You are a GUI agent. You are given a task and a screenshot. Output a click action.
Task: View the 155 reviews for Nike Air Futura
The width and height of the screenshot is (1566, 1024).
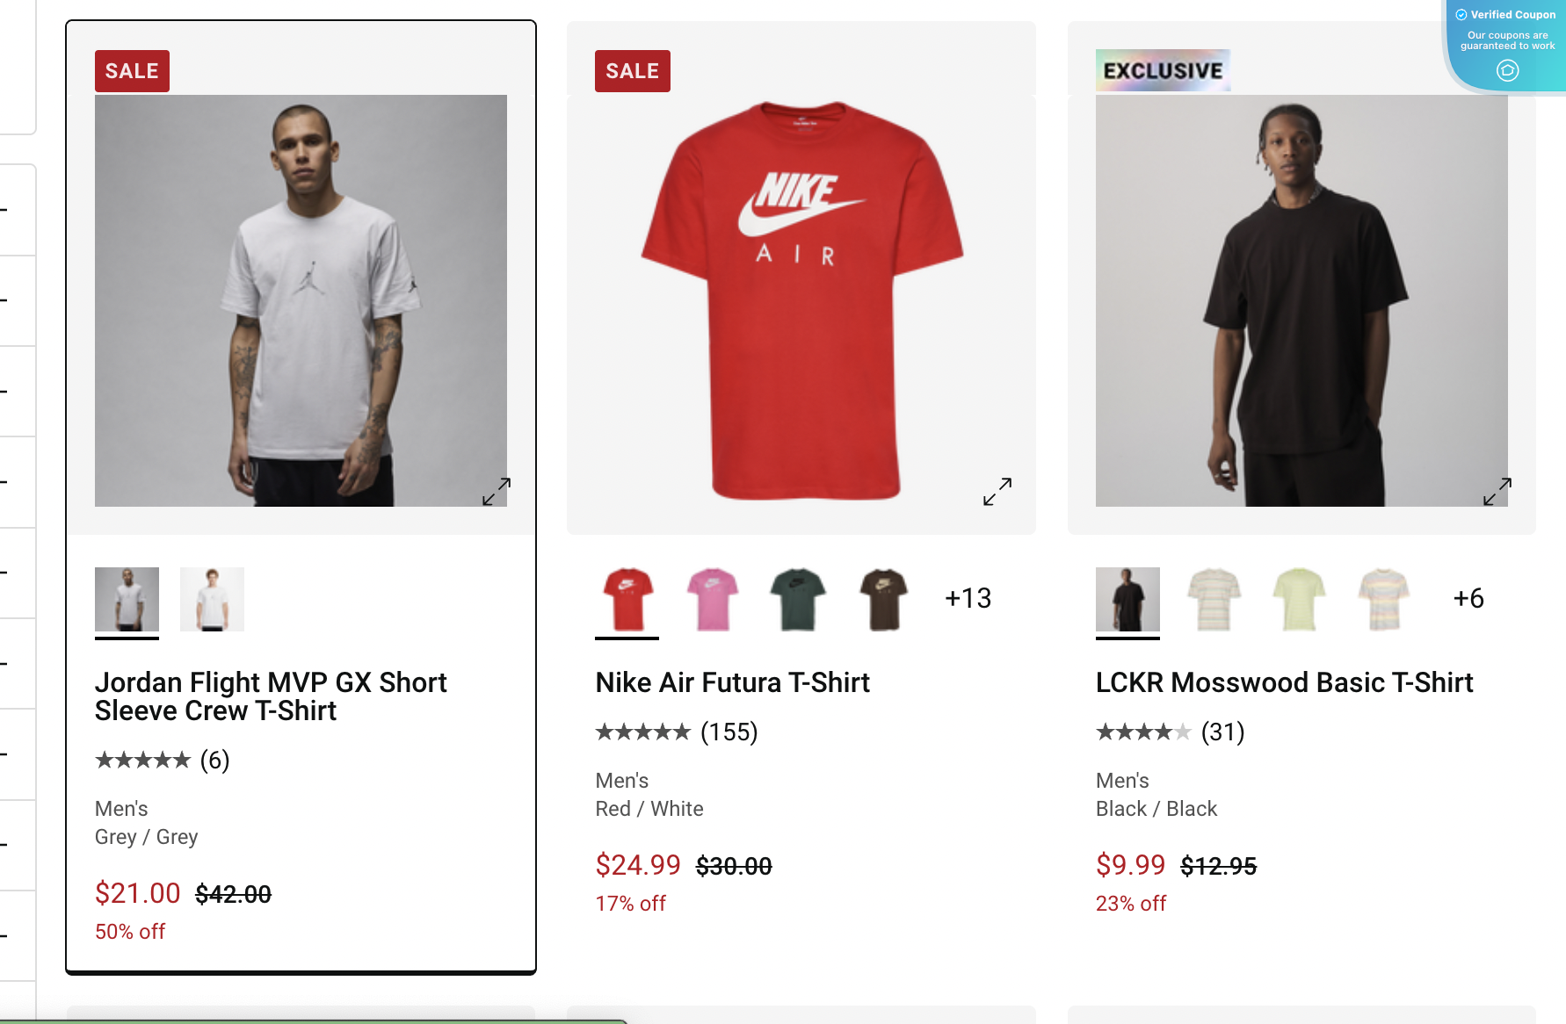coord(728,732)
